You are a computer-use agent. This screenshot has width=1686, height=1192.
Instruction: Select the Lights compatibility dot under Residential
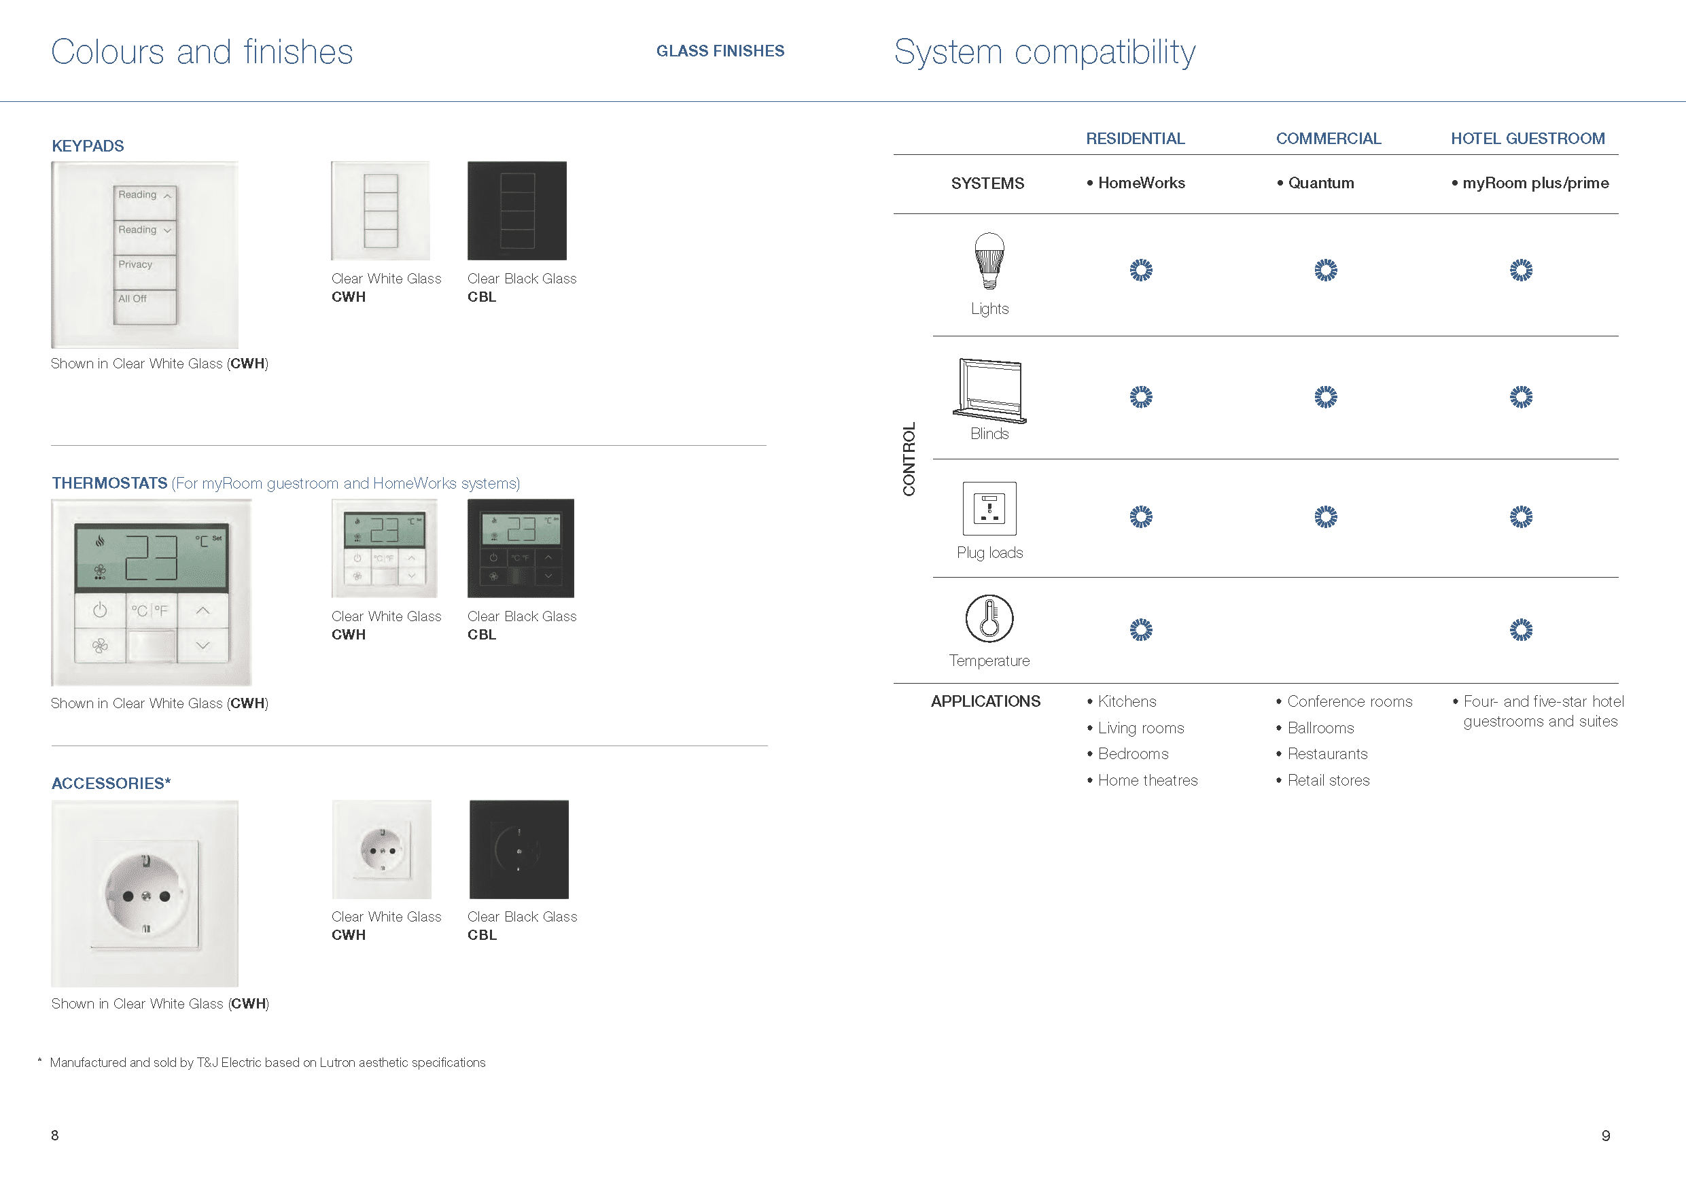click(1141, 270)
